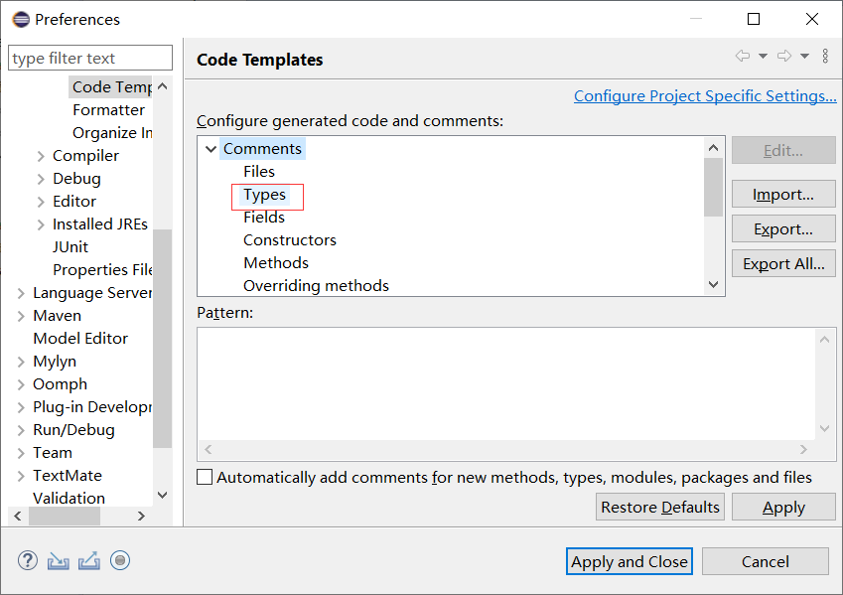Click the Restore Defaults button

point(659,508)
